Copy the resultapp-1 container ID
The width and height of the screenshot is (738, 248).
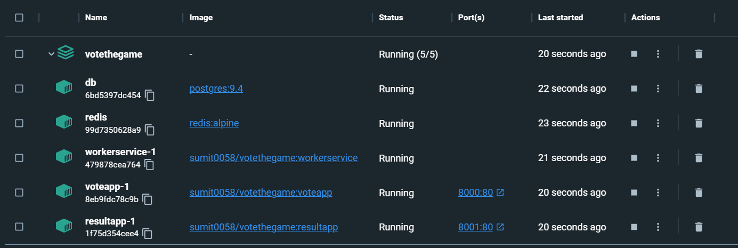coord(148,234)
